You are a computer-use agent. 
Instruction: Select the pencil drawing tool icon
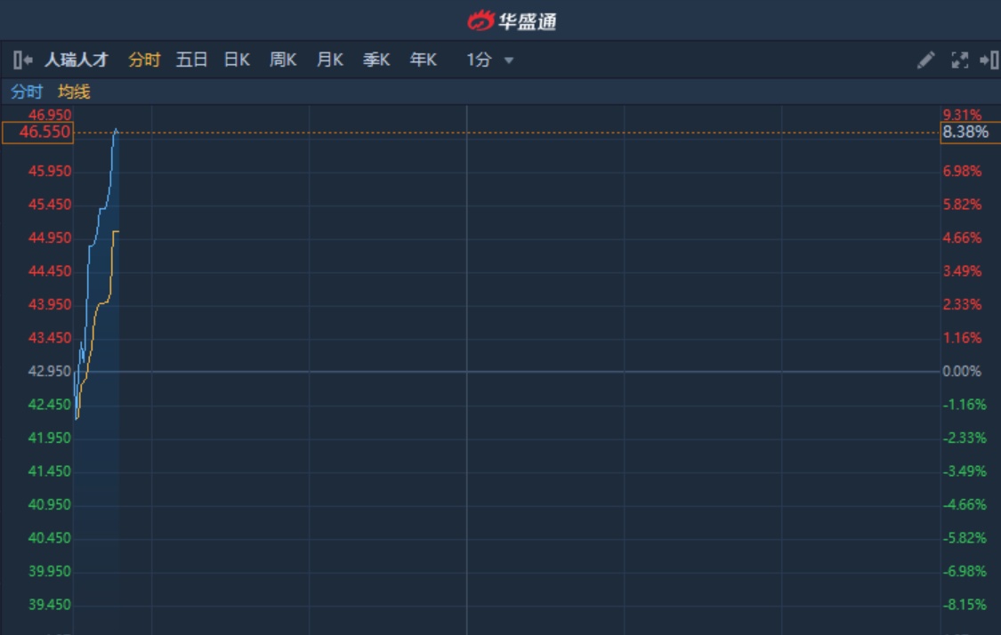tap(926, 60)
